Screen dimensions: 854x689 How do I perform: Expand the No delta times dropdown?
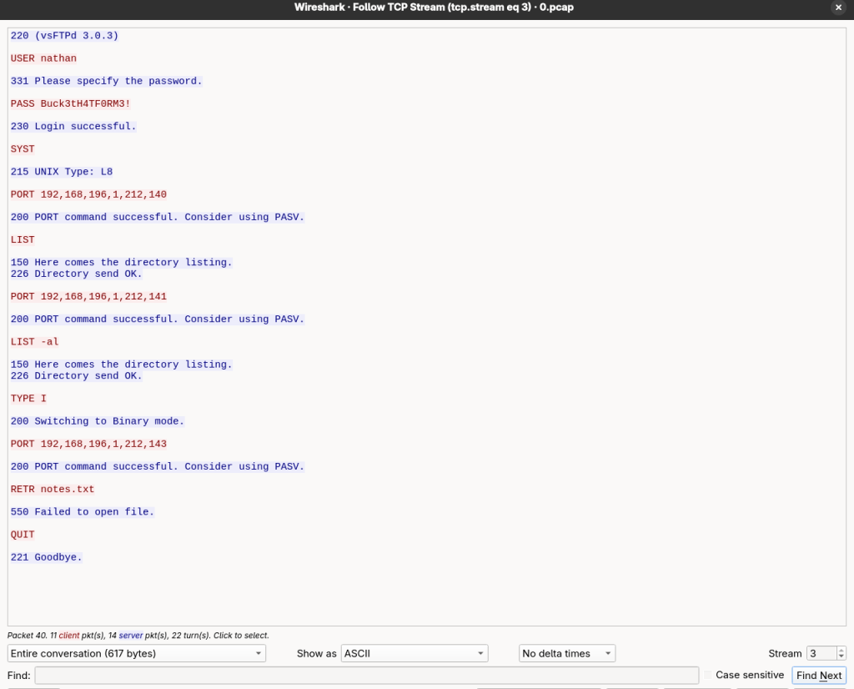(x=566, y=654)
